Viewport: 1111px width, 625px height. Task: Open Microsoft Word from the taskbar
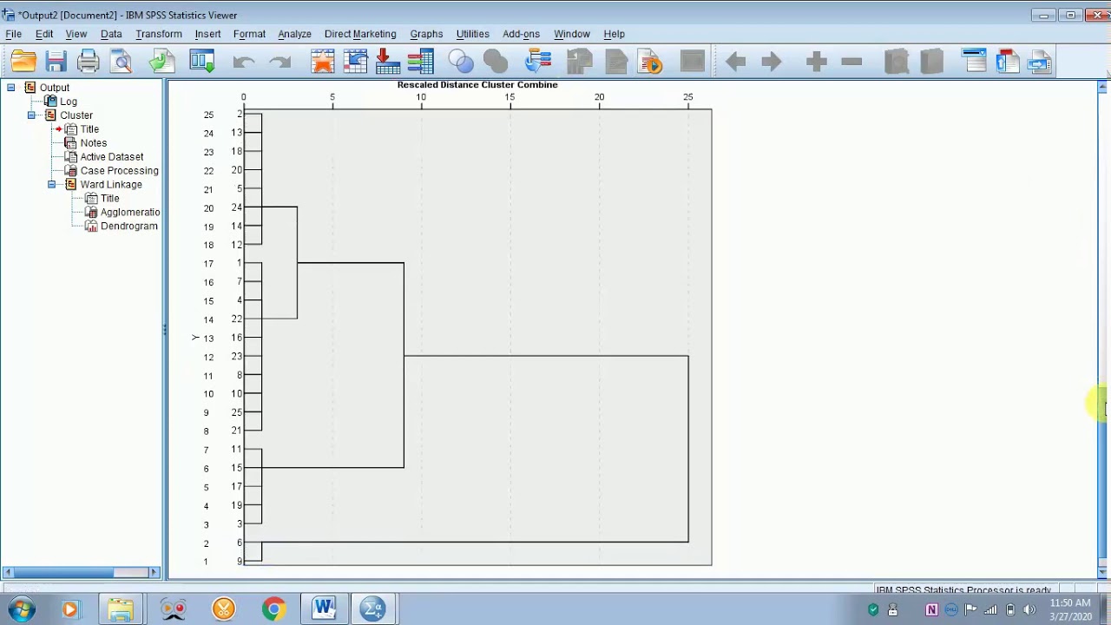click(324, 609)
